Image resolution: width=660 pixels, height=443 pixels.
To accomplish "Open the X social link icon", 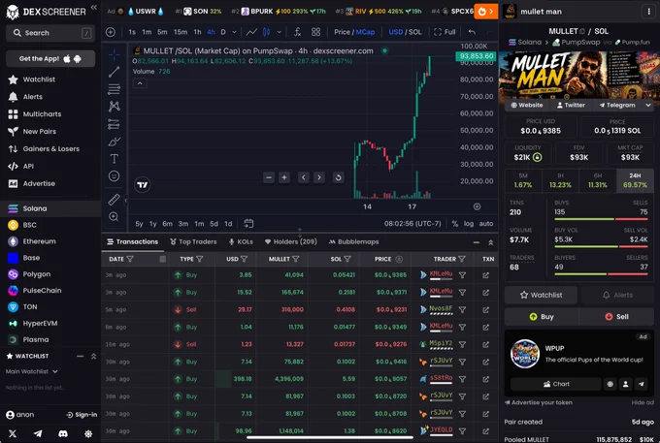I will (13, 433).
